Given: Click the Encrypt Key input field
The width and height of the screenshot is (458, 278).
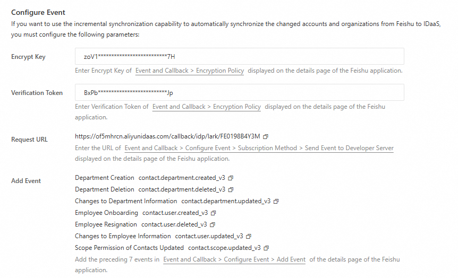Looking at the screenshot, I should point(239,56).
